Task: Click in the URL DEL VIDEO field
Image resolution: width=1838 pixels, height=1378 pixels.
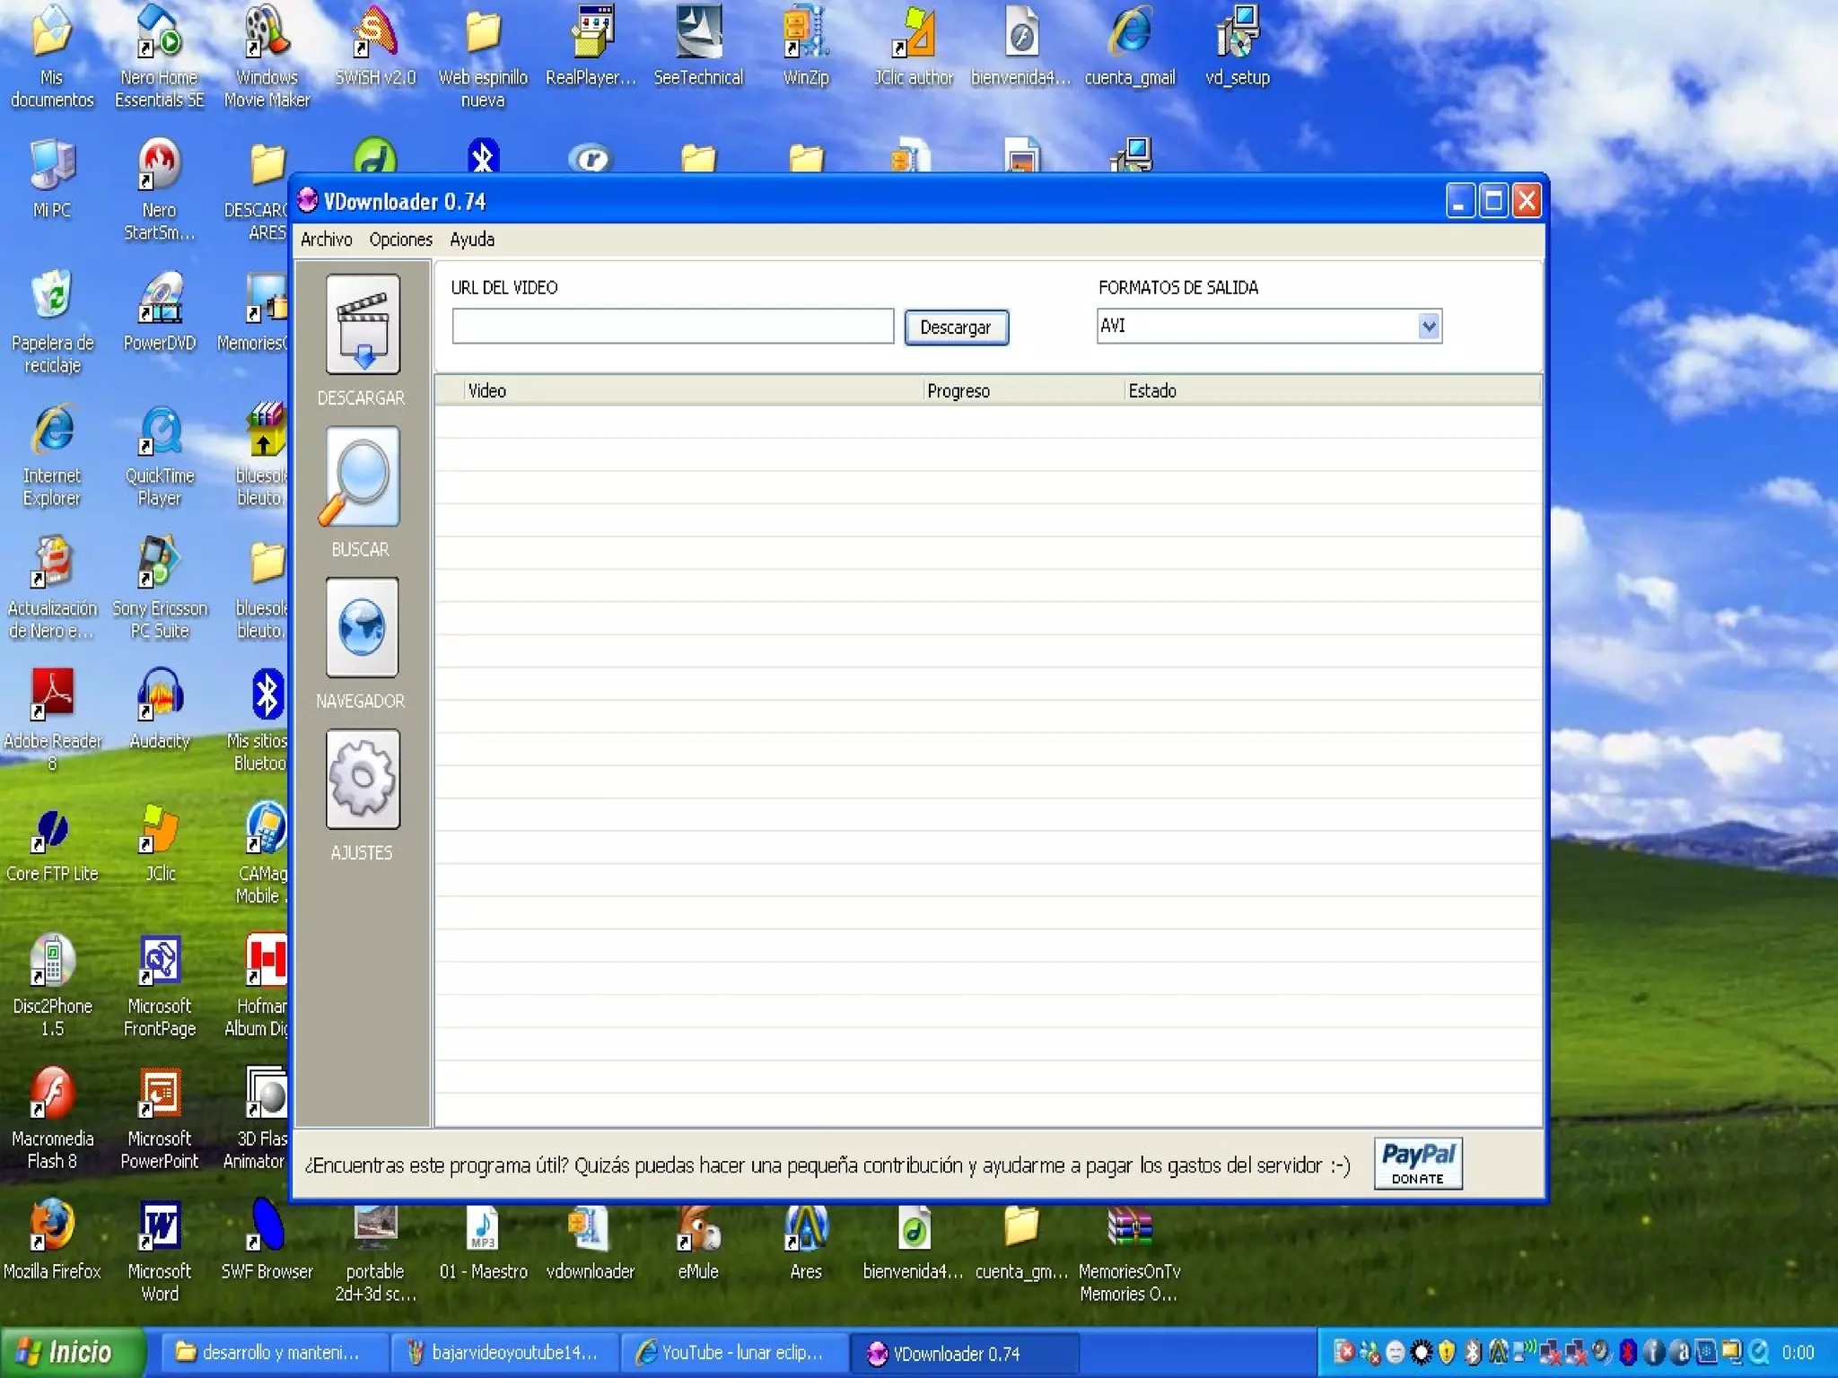Action: (x=672, y=327)
